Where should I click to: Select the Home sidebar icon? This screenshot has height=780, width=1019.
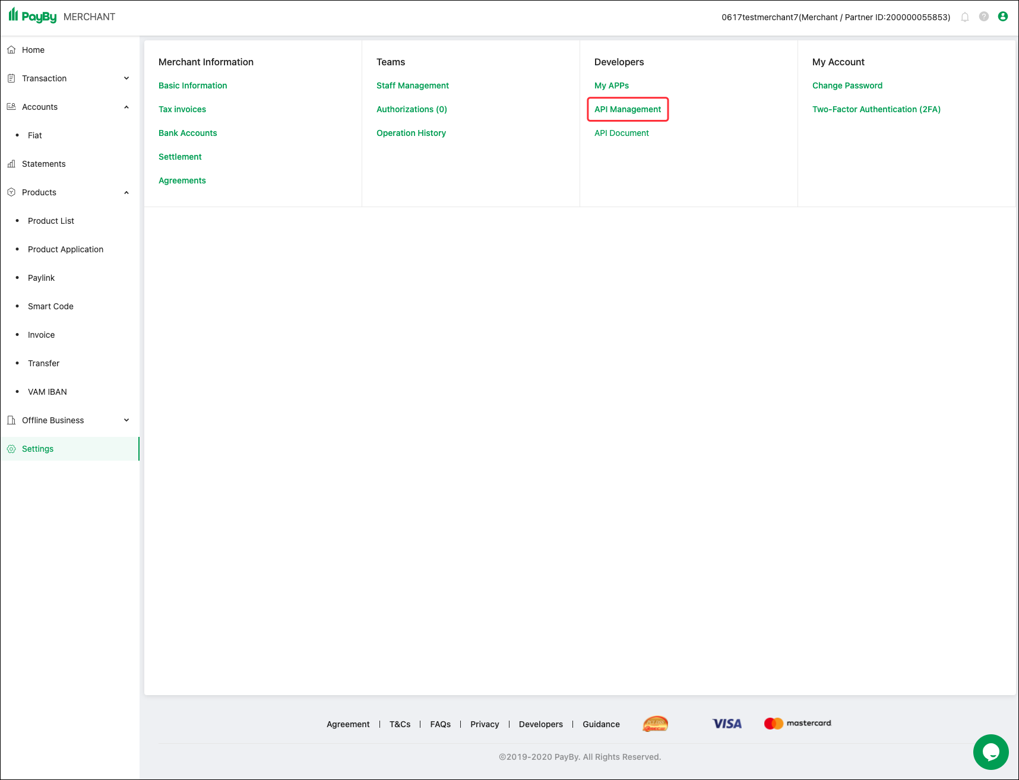click(x=12, y=50)
